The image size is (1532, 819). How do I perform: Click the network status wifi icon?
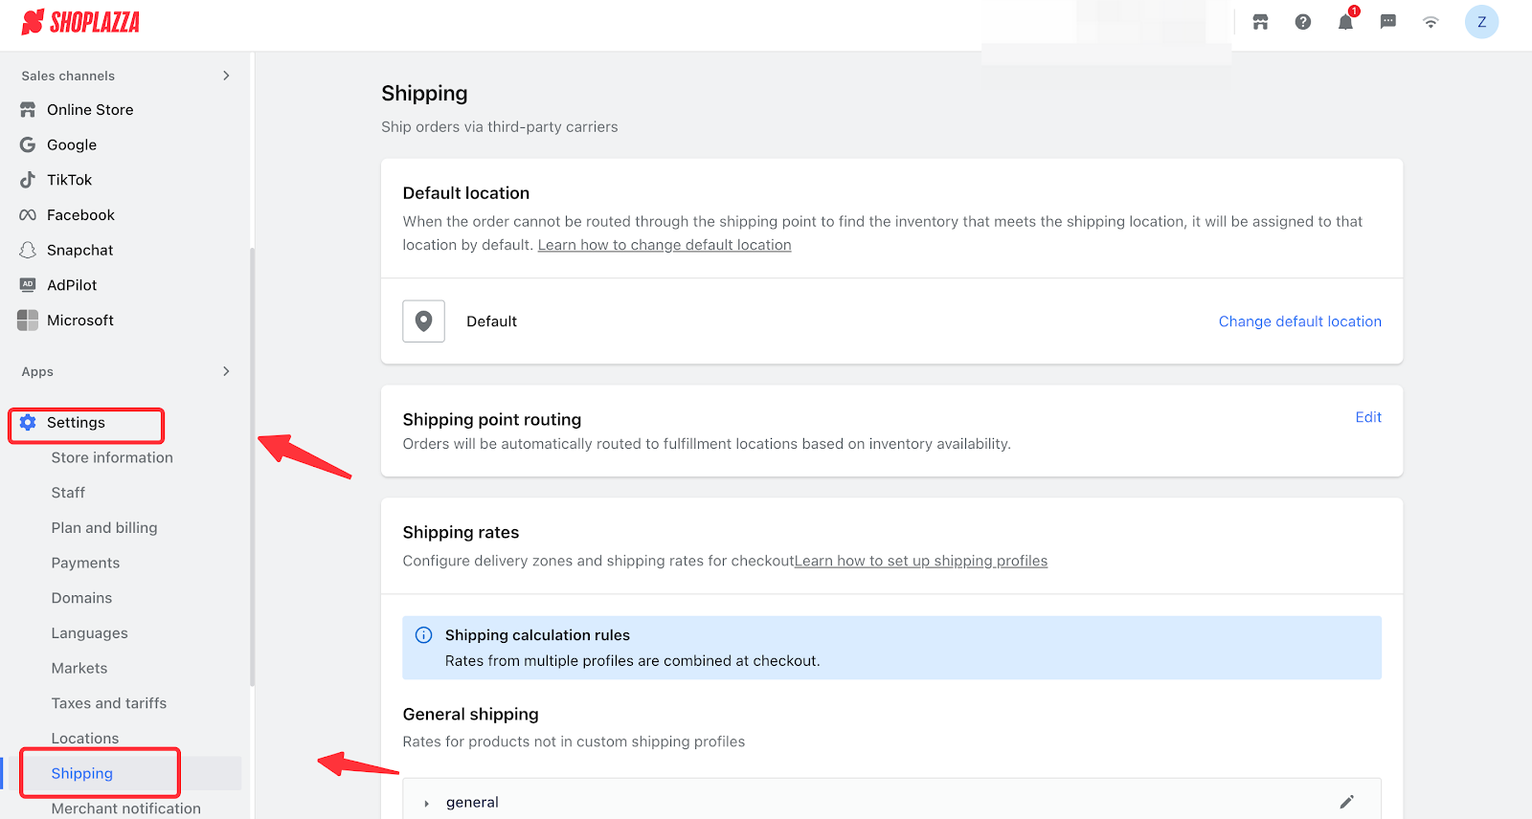coord(1431,22)
